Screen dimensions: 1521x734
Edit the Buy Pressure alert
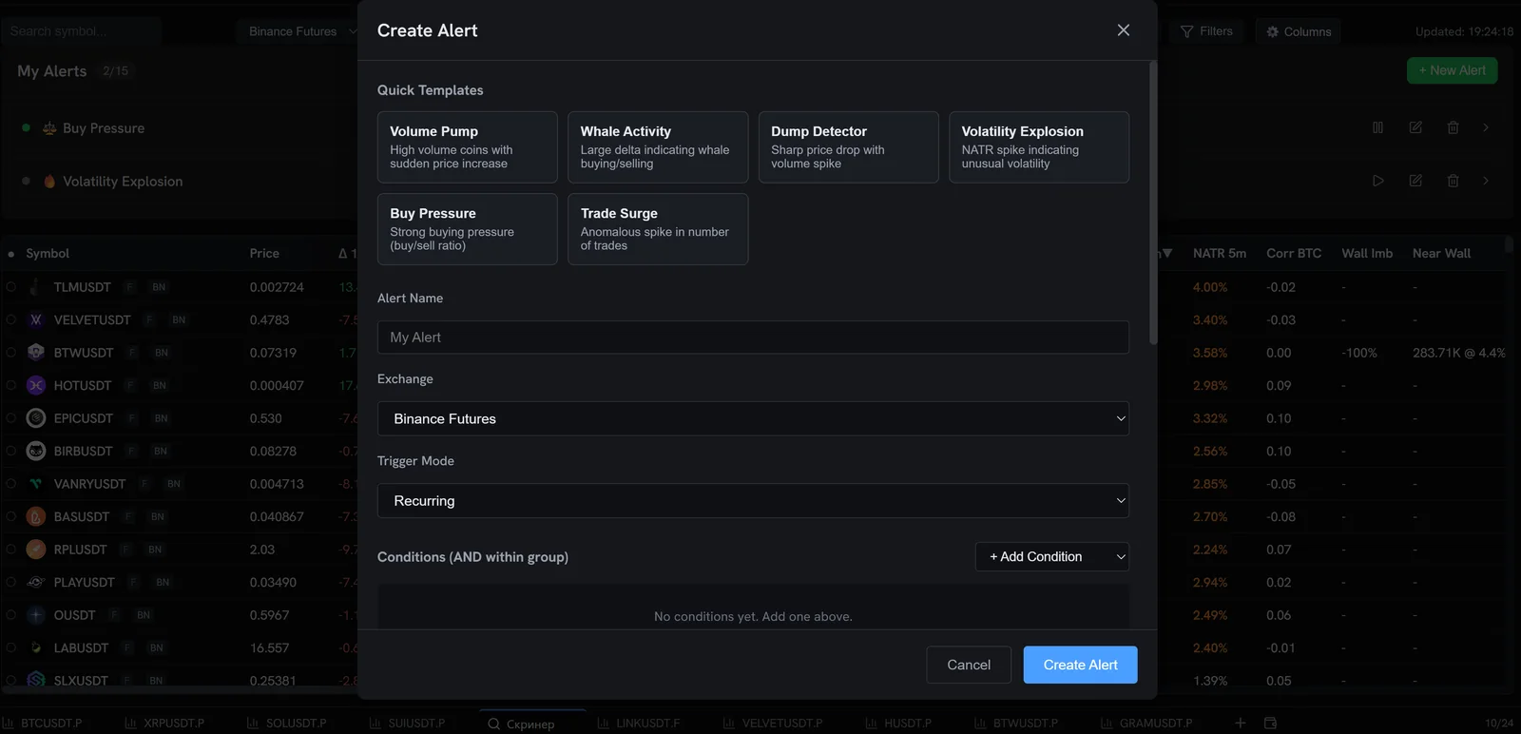click(x=1415, y=127)
